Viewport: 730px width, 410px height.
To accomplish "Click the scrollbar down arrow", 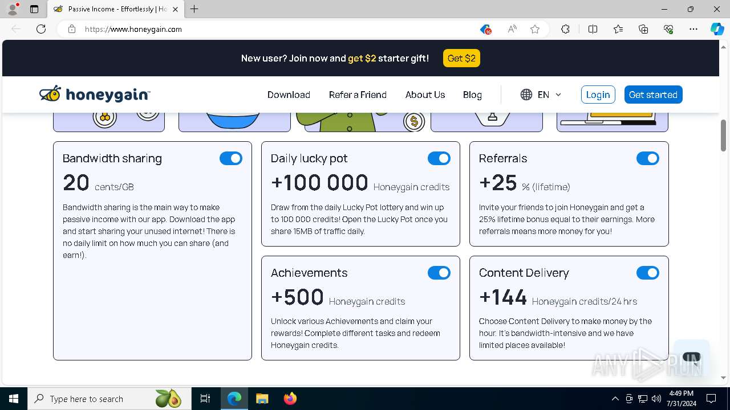I will point(723,378).
